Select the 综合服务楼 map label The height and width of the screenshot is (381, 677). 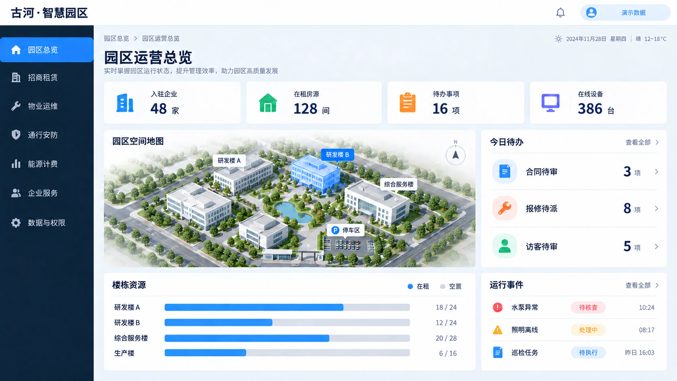(399, 184)
